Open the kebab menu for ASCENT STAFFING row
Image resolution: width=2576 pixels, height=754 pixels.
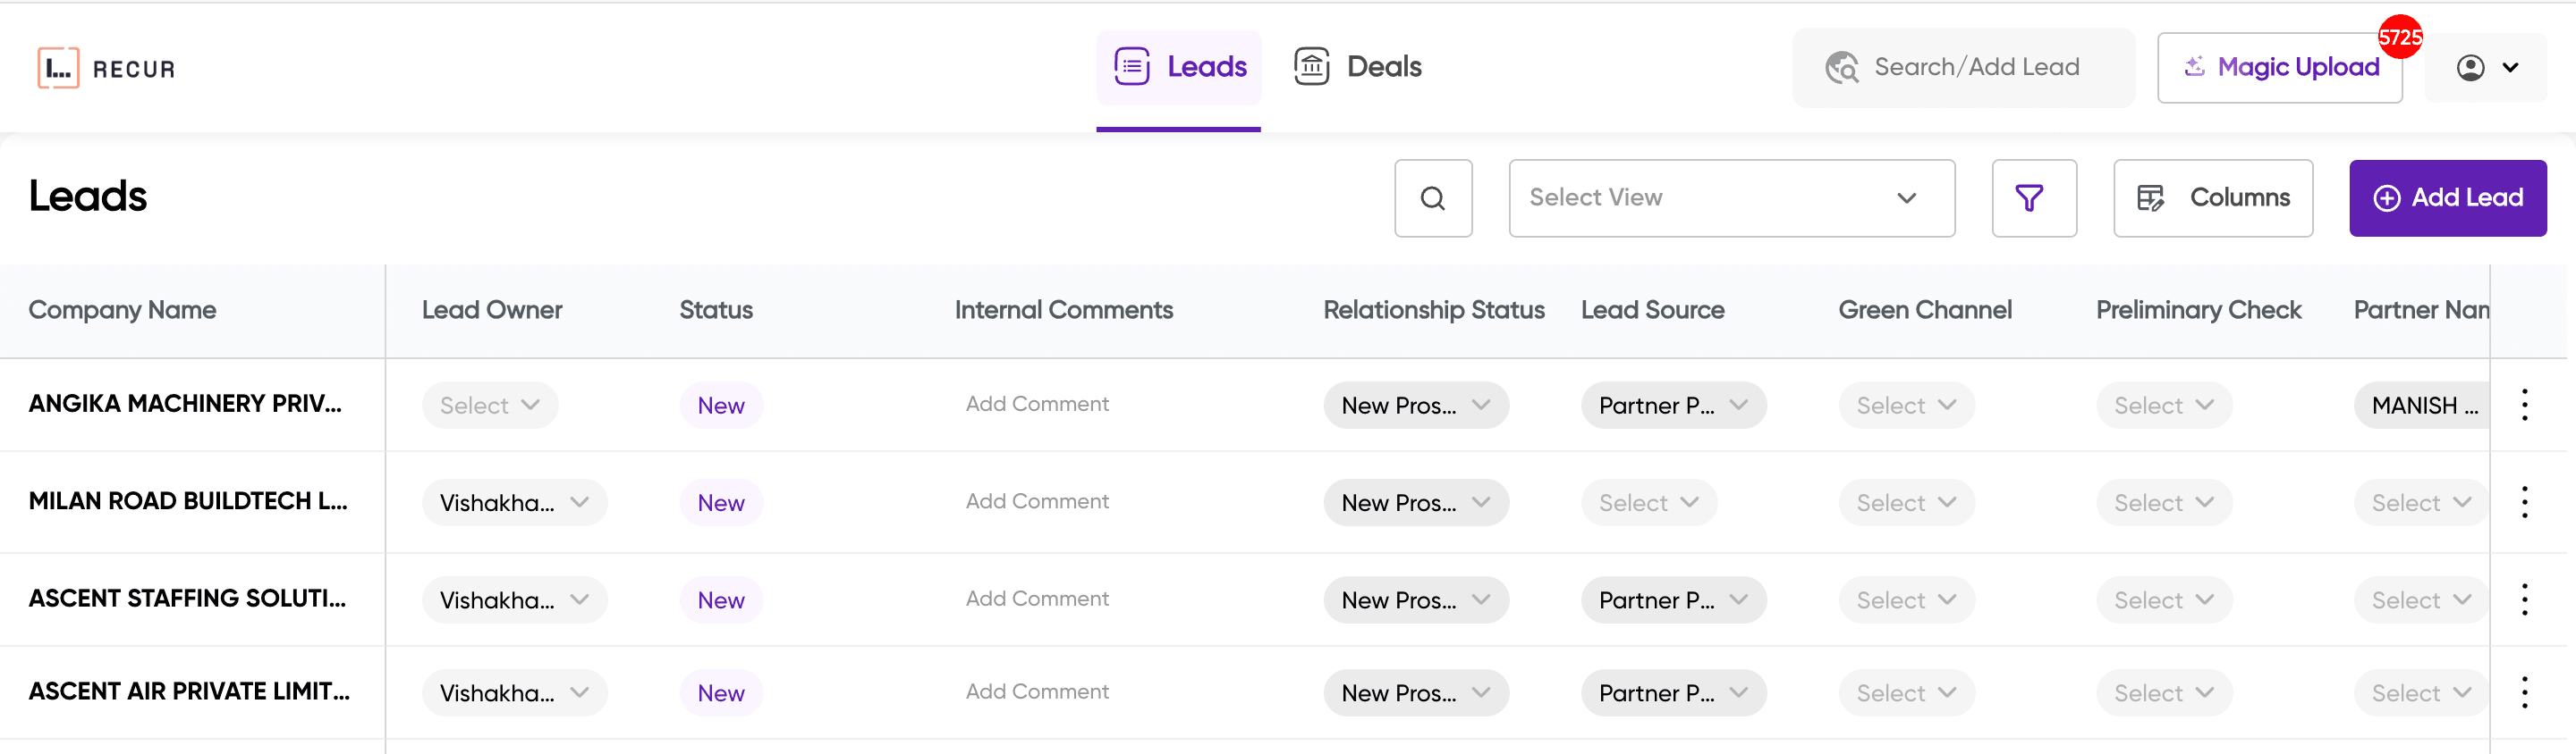tap(2525, 599)
